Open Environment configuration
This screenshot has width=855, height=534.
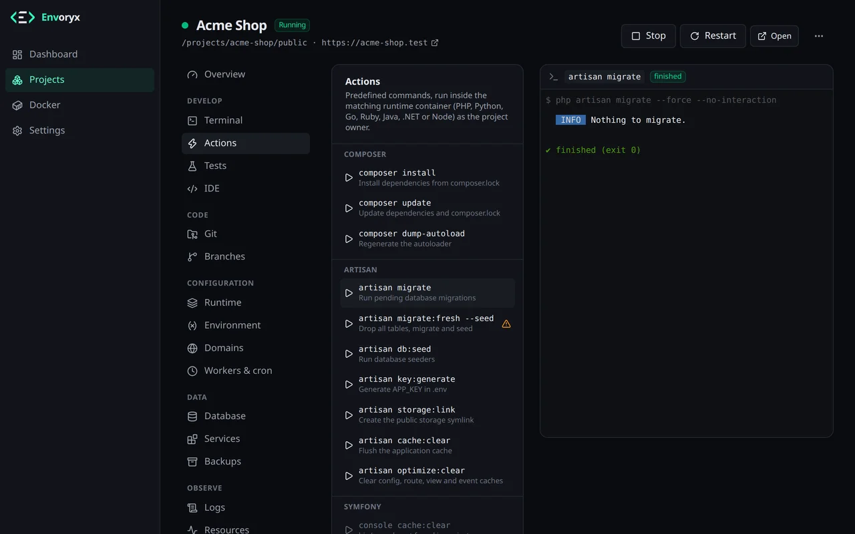tap(246, 325)
